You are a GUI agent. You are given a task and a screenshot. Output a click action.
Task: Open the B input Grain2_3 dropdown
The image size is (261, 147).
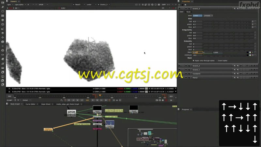pyautogui.click(x=104, y=5)
